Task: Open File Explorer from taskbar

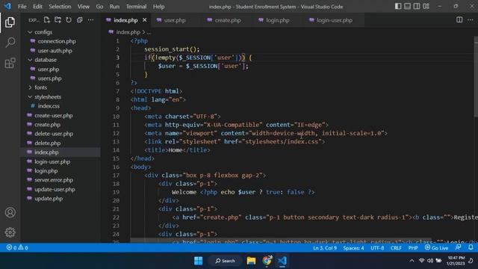Action: pyautogui.click(x=251, y=261)
